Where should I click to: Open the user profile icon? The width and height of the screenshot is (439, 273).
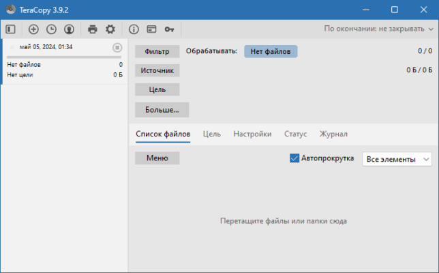(69, 29)
